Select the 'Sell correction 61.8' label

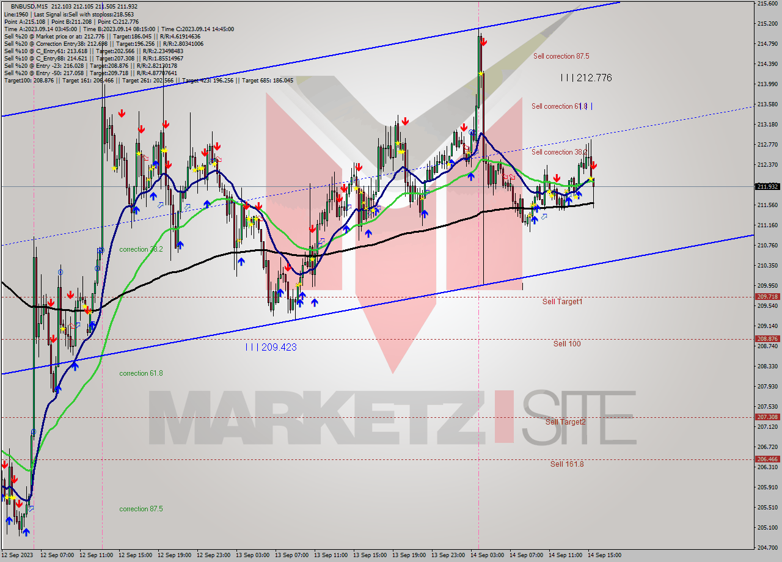tap(559, 106)
